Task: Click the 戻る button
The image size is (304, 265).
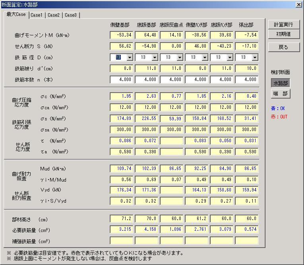Action: click(x=284, y=47)
